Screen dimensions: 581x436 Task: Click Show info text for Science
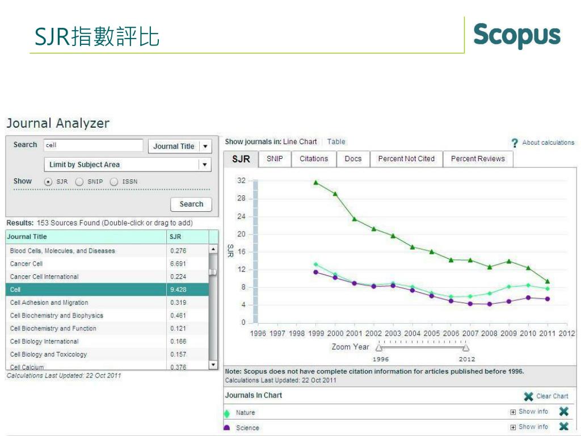(x=533, y=427)
